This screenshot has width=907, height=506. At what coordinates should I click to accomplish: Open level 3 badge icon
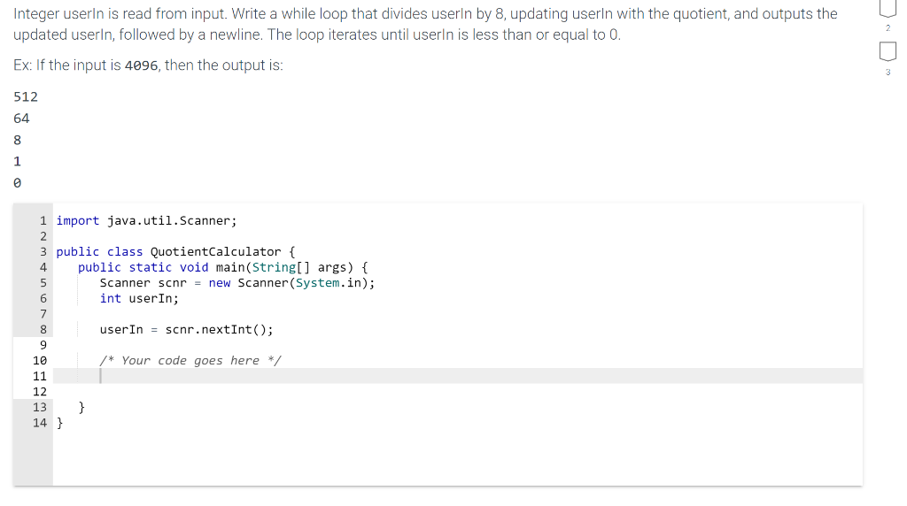(888, 51)
